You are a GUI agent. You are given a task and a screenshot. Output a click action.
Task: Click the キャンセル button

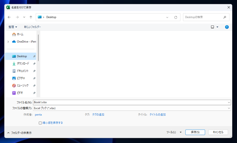(218, 132)
